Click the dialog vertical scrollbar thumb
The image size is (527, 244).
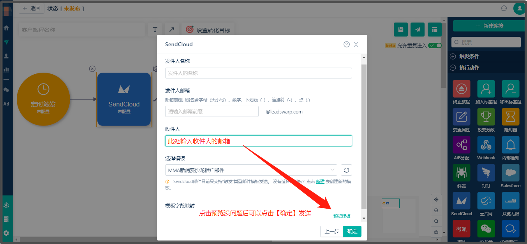pyautogui.click(x=364, y=137)
